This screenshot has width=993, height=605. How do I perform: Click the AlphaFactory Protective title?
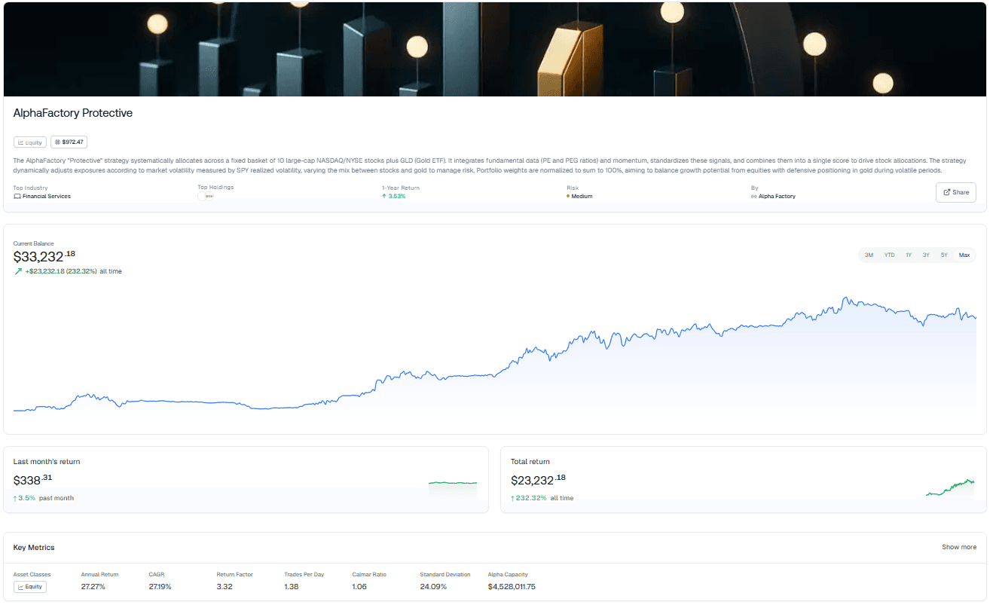click(73, 113)
